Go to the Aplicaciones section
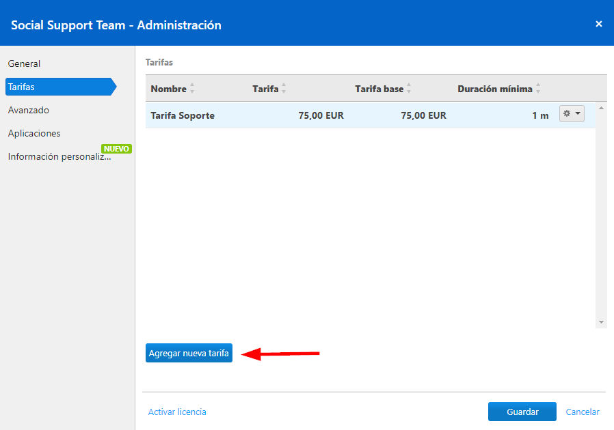Viewport: 614px width, 430px height. click(x=34, y=133)
